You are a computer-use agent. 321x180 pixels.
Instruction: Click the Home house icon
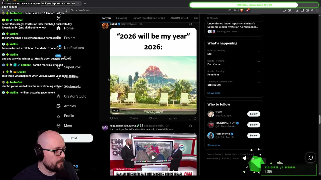click(x=58, y=28)
